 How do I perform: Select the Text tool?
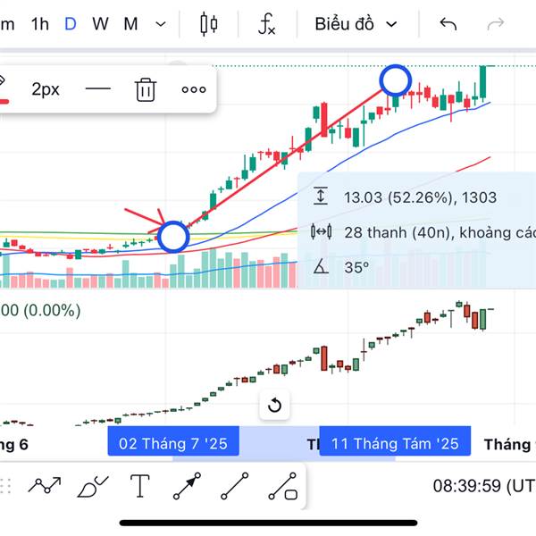coord(140,486)
